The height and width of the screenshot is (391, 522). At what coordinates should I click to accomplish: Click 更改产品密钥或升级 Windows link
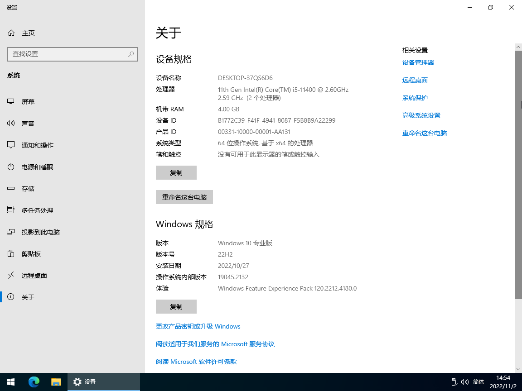(x=198, y=326)
